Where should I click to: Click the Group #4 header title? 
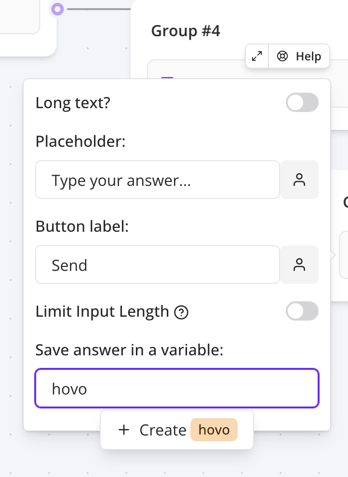(x=186, y=31)
